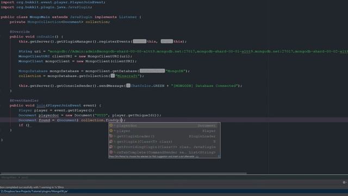Screen dimensions: 348x196
Task: Open the join breadcrumb
Action: point(24,177)
